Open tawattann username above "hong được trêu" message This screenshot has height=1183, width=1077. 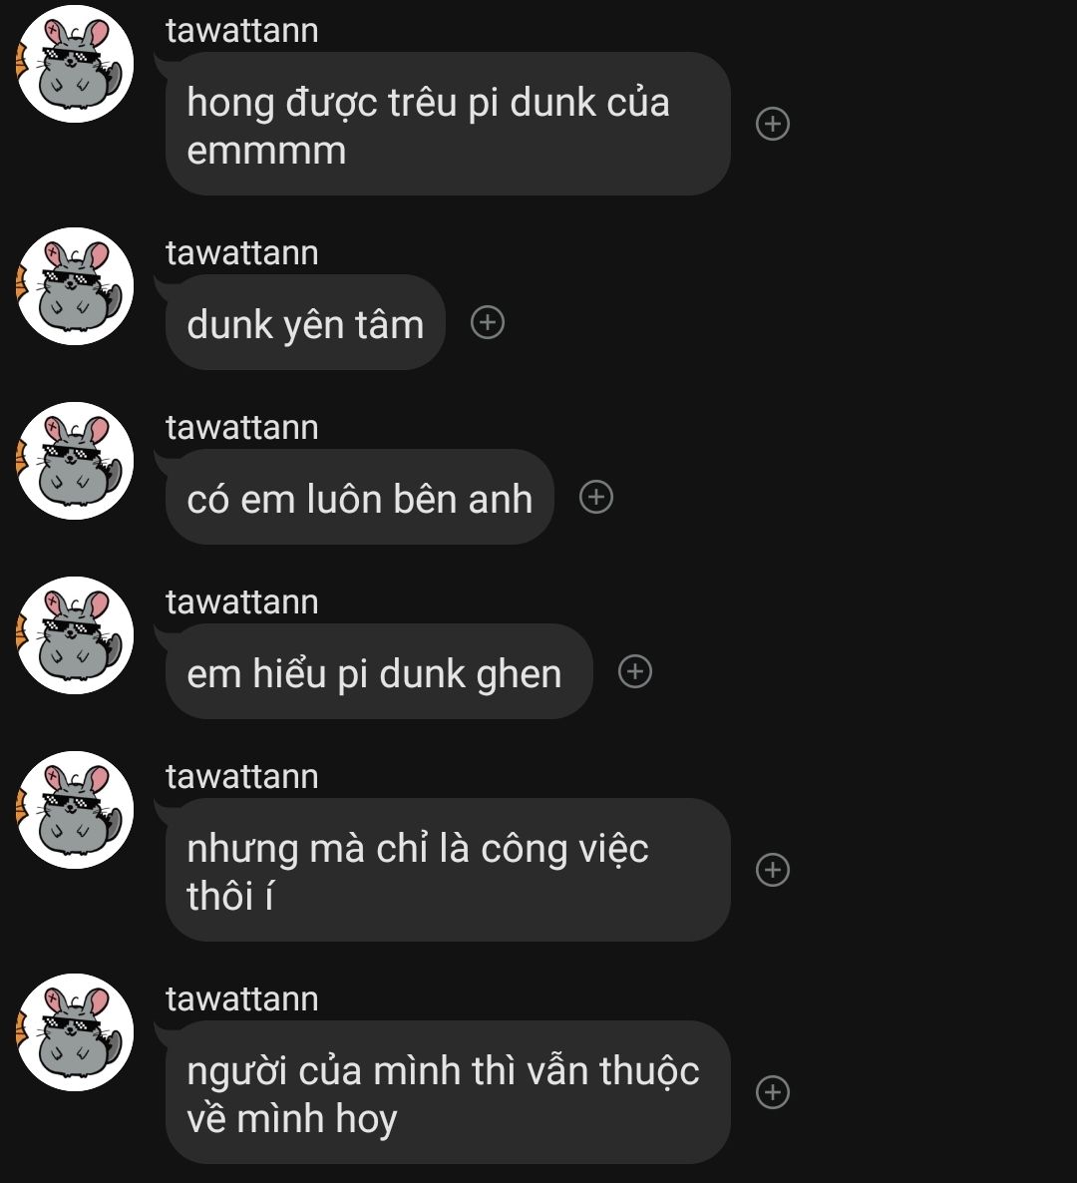[242, 31]
